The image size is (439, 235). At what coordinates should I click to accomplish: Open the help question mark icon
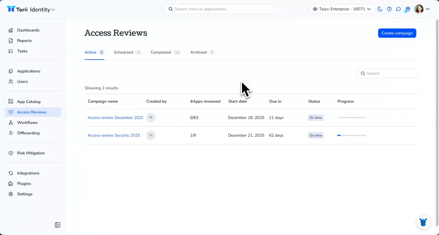(389, 9)
